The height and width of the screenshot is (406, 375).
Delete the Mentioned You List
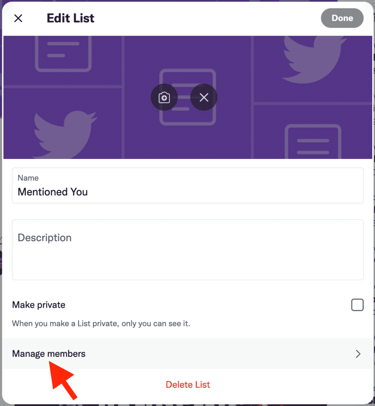pyautogui.click(x=187, y=384)
